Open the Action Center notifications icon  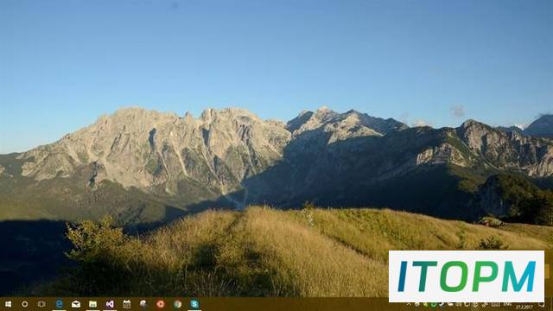(542, 304)
